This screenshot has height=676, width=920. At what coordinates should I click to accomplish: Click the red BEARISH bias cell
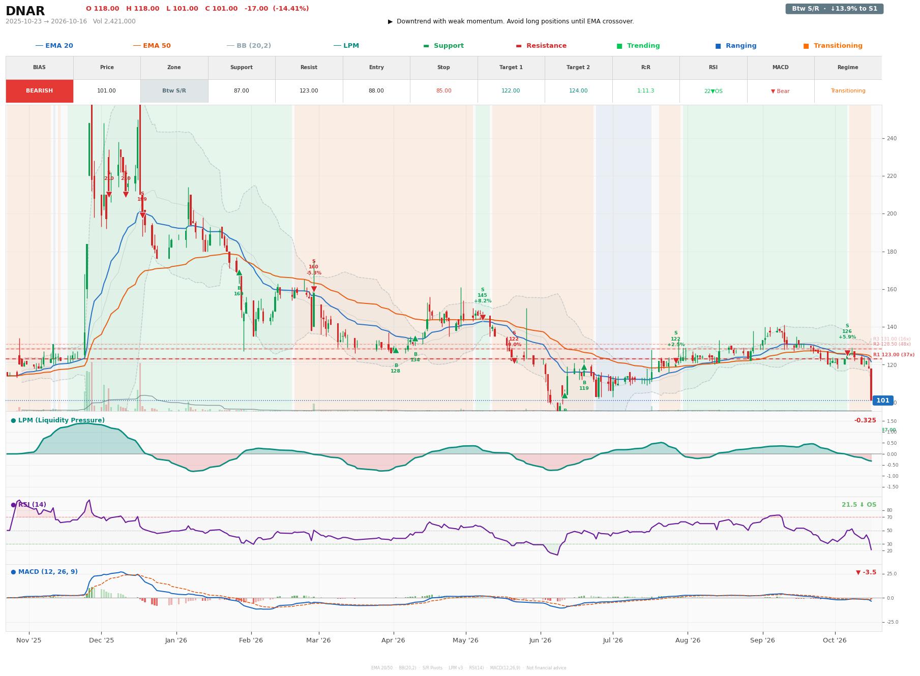tap(40, 91)
